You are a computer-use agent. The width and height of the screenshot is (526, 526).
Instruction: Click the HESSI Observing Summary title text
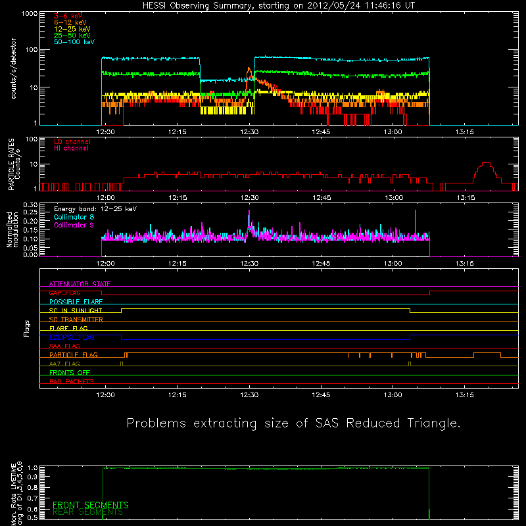[x=278, y=6]
